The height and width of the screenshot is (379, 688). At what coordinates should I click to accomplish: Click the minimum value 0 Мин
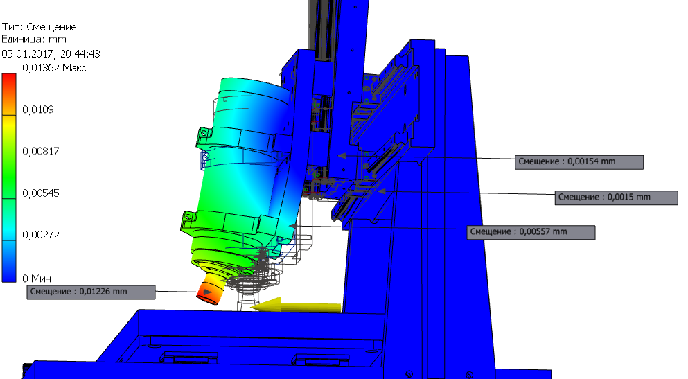37,279
